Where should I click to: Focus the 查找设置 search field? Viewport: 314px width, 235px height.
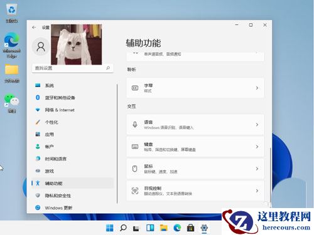pyautogui.click(x=73, y=68)
